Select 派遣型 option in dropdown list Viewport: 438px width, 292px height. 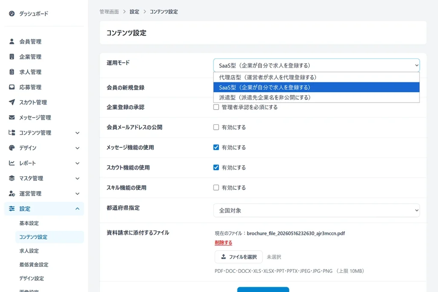point(316,97)
